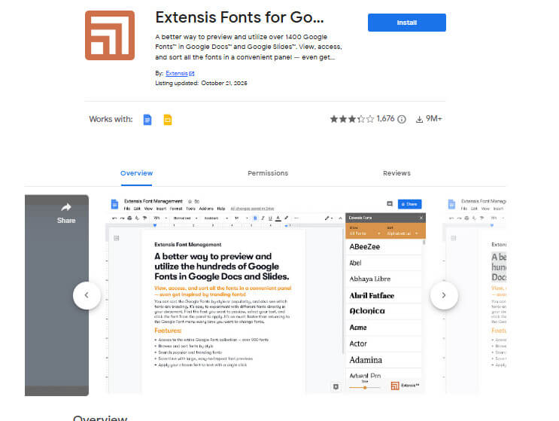
Task: Select the Actor font
Action: (384, 343)
